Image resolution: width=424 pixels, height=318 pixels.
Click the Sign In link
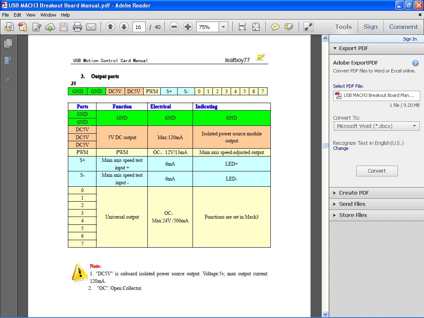(410, 39)
